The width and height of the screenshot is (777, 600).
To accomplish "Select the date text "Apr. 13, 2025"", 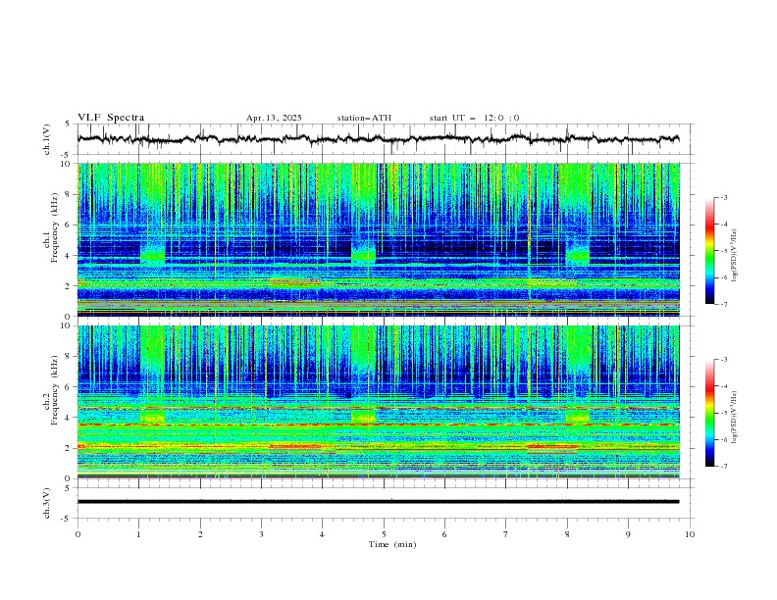I will click(274, 118).
